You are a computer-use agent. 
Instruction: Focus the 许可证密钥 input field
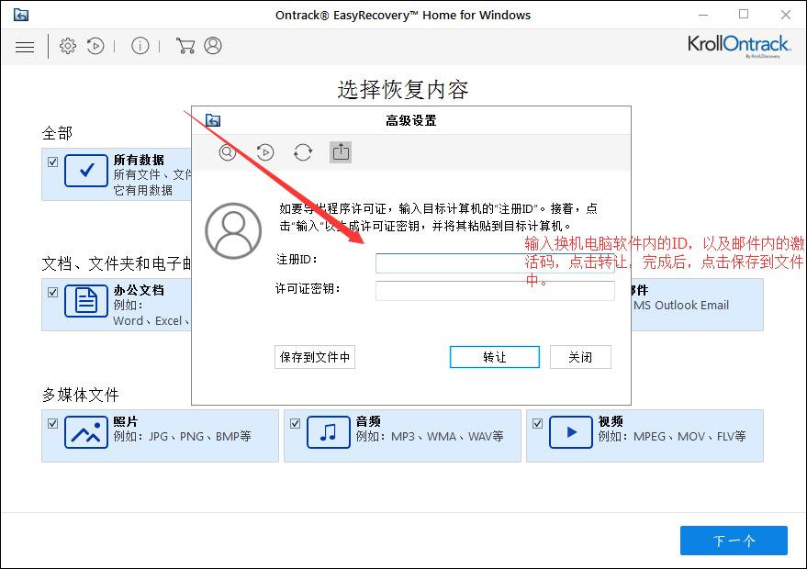pos(495,291)
